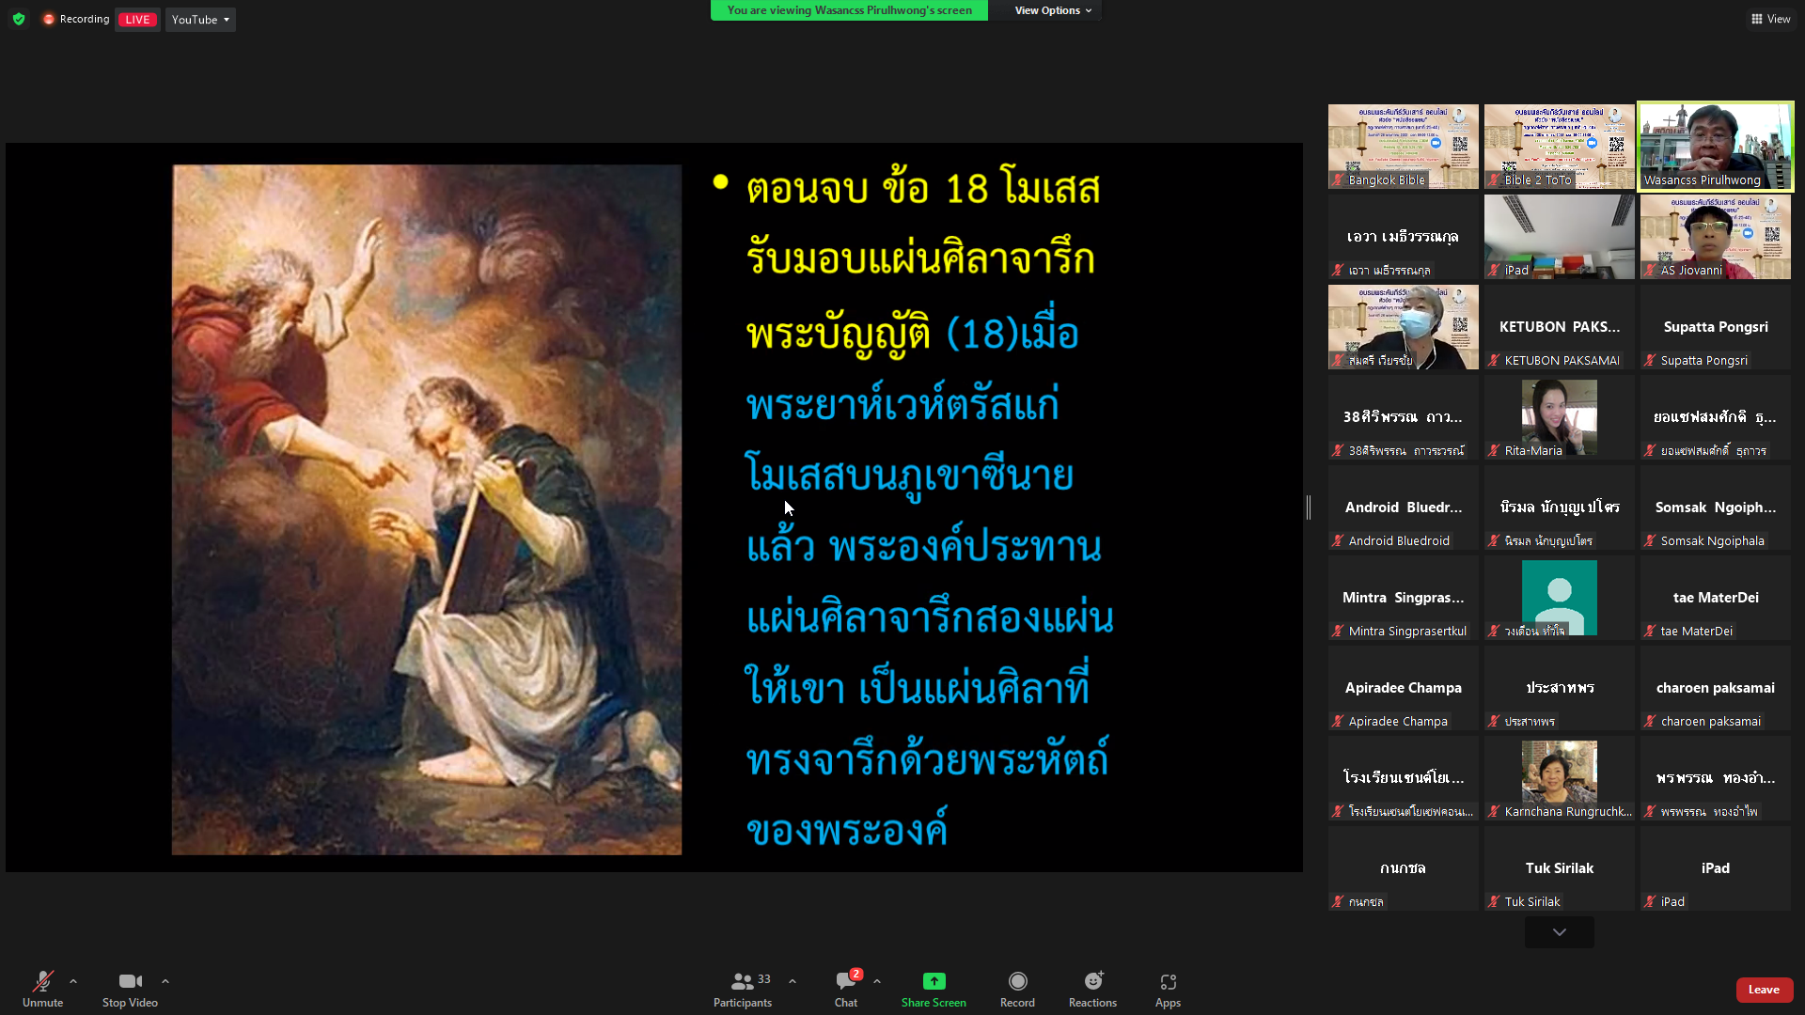Click muted mic icon on Tuk Sirilak
The height and width of the screenshot is (1015, 1805).
coord(1494,901)
